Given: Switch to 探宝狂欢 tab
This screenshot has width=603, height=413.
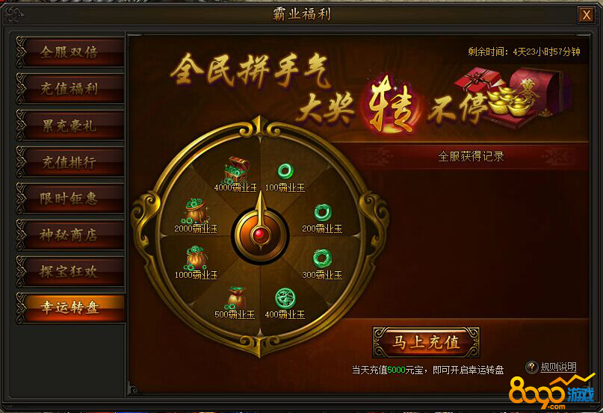Looking at the screenshot, I should (69, 272).
